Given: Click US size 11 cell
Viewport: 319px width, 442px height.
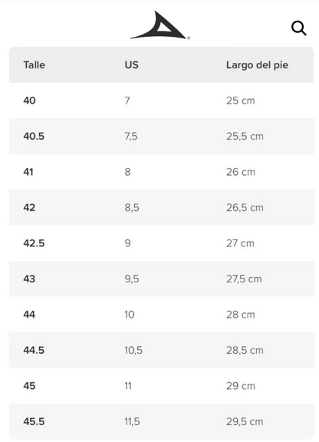Looking at the screenshot, I should point(128,386).
